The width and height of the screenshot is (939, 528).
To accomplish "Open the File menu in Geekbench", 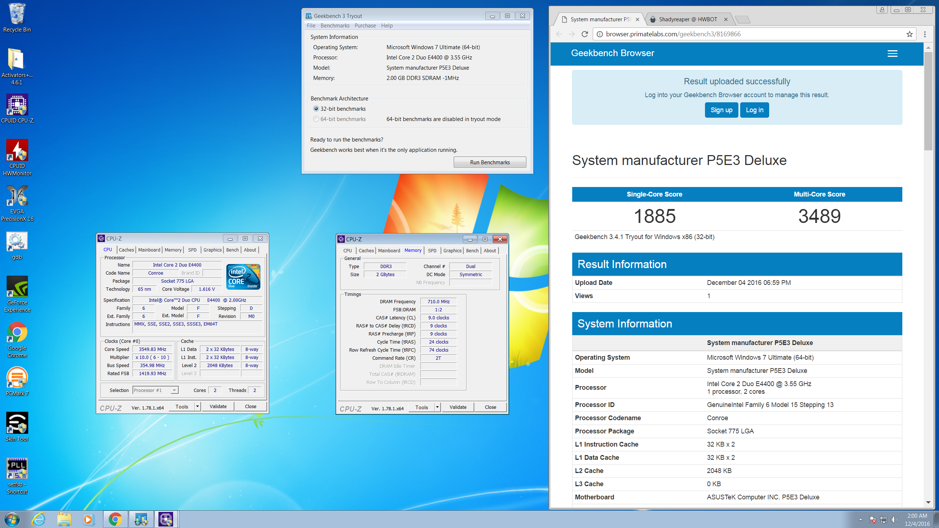I will [x=311, y=25].
